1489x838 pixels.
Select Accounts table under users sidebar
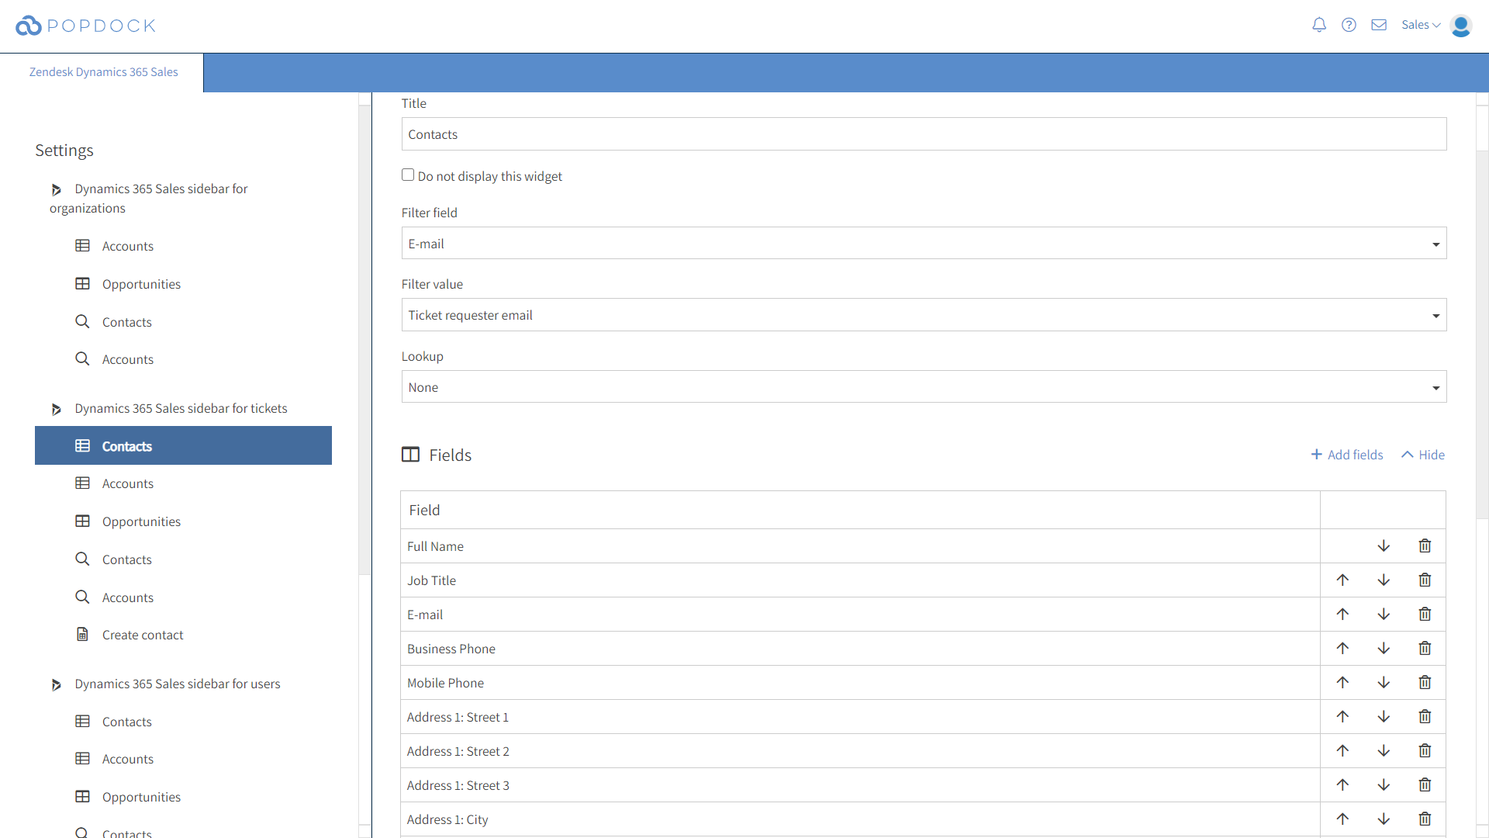tap(115, 759)
